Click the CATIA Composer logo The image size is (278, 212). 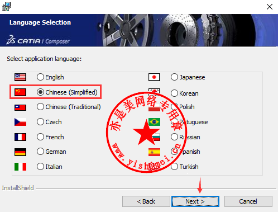pyautogui.click(x=38, y=40)
